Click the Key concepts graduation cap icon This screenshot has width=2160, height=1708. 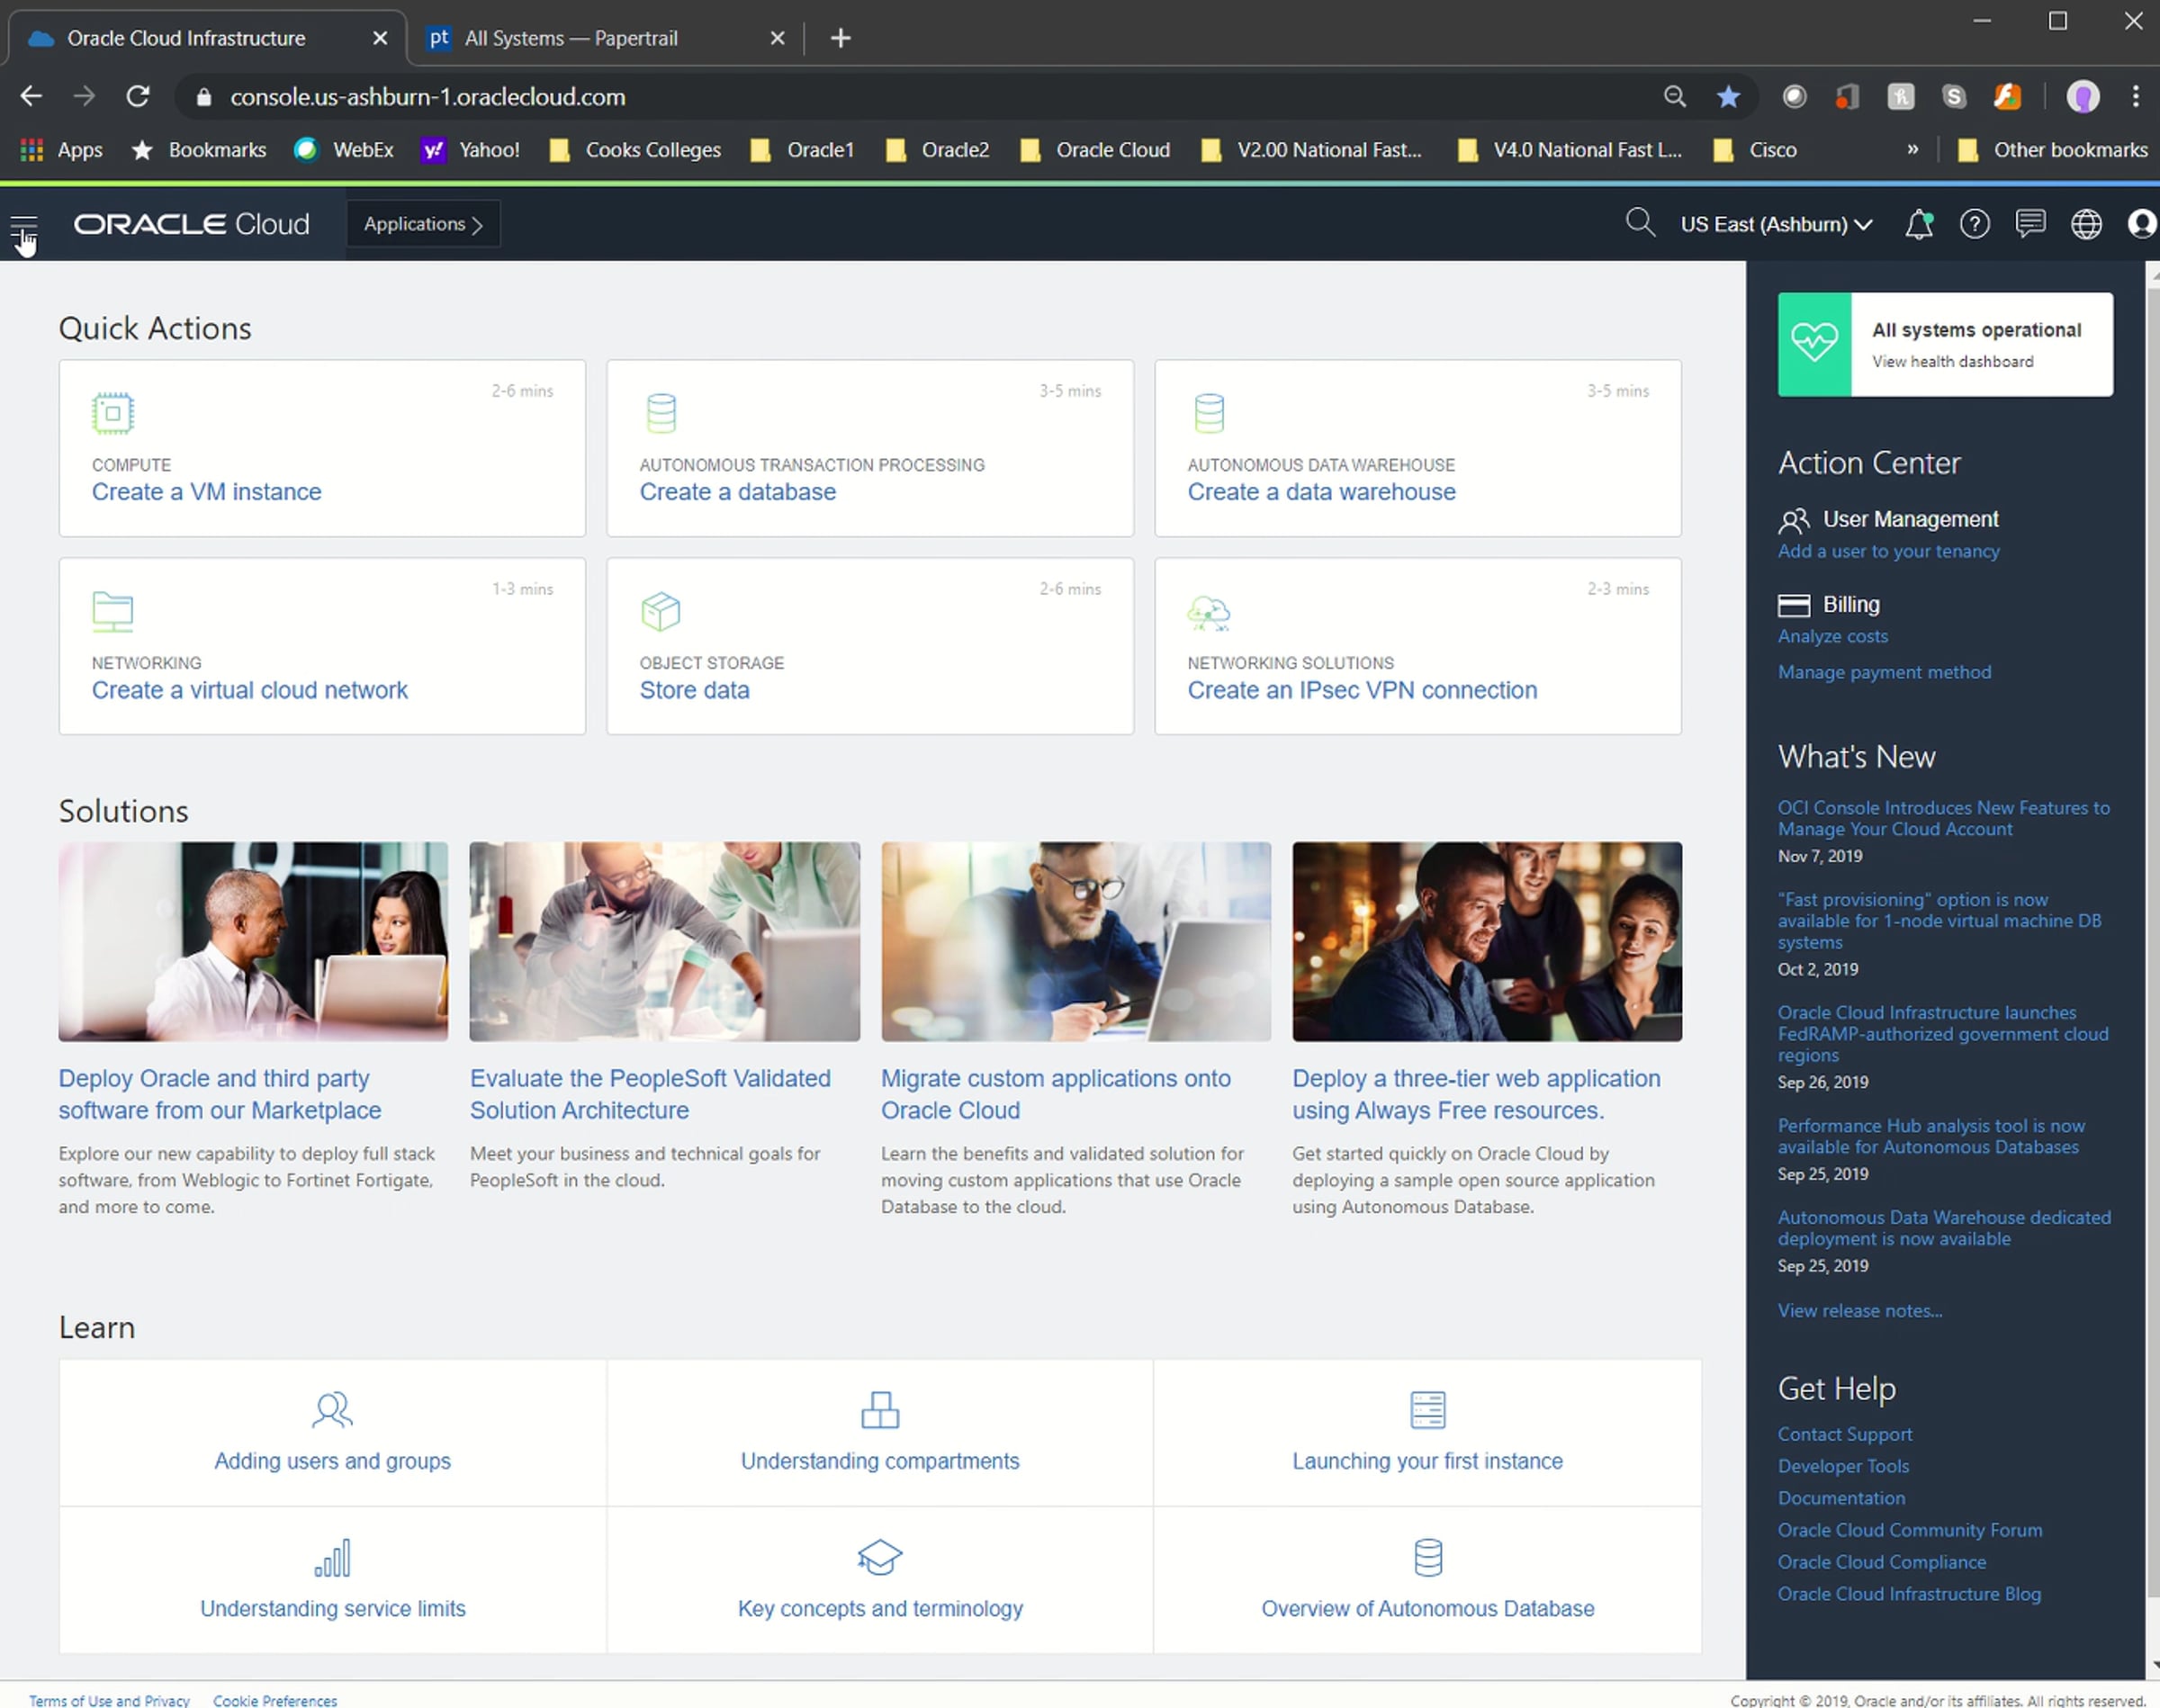click(x=880, y=1557)
